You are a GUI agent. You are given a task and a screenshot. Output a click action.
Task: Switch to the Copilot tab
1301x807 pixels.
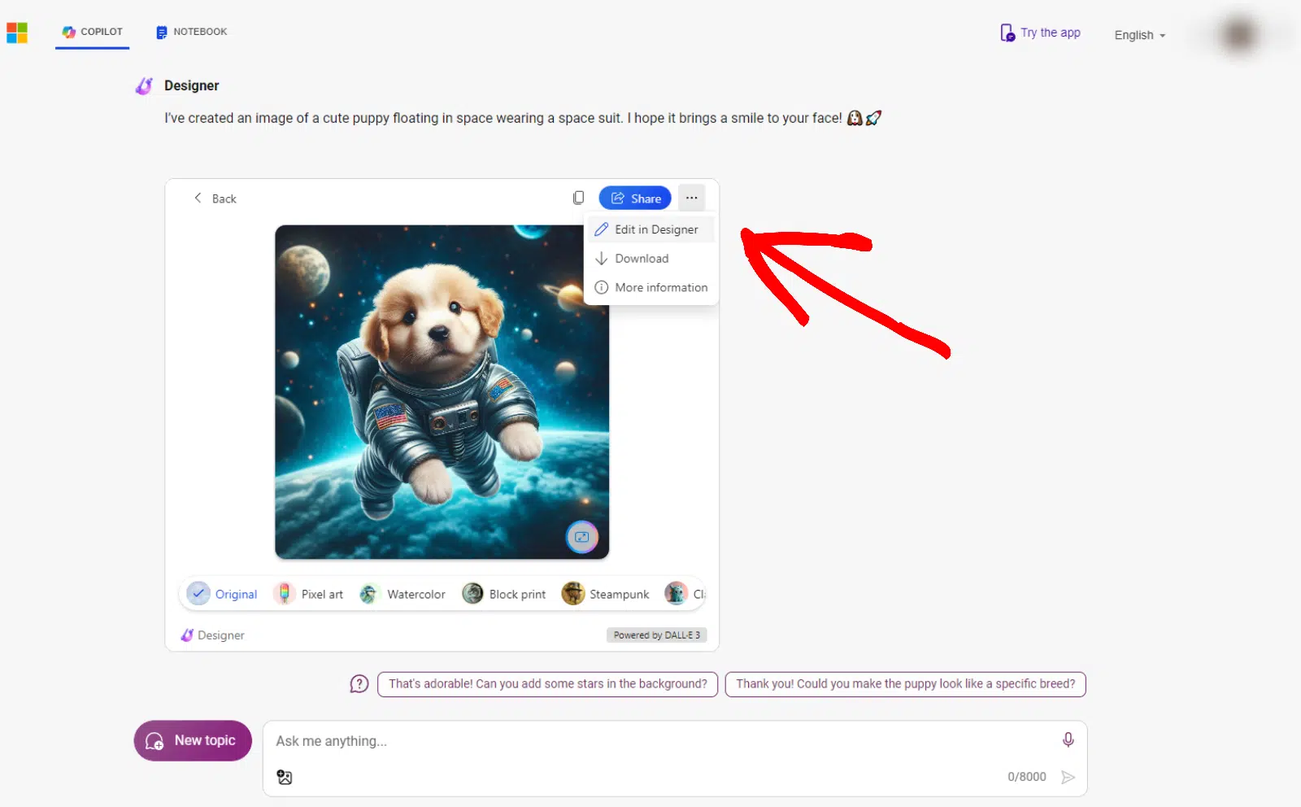pos(92,32)
